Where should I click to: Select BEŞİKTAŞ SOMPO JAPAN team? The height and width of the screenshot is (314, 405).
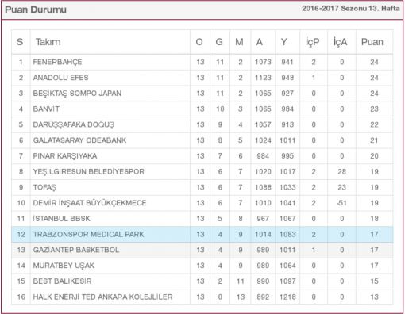pyautogui.click(x=77, y=94)
